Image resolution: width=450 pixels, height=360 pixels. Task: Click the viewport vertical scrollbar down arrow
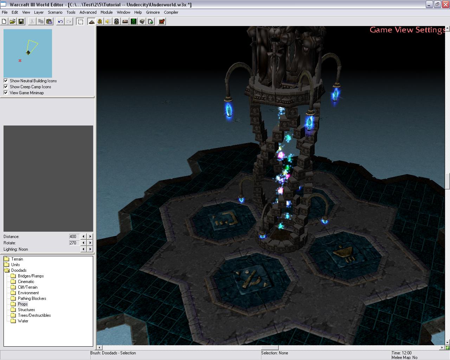[x=448, y=342]
